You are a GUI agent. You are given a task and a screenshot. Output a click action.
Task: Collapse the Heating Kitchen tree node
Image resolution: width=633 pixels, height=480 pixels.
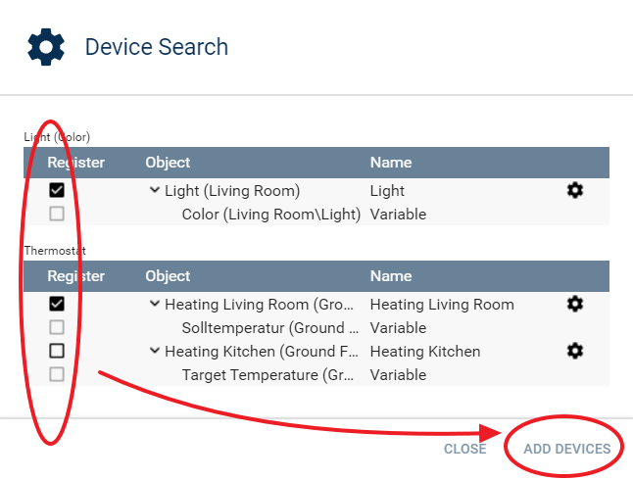click(155, 351)
